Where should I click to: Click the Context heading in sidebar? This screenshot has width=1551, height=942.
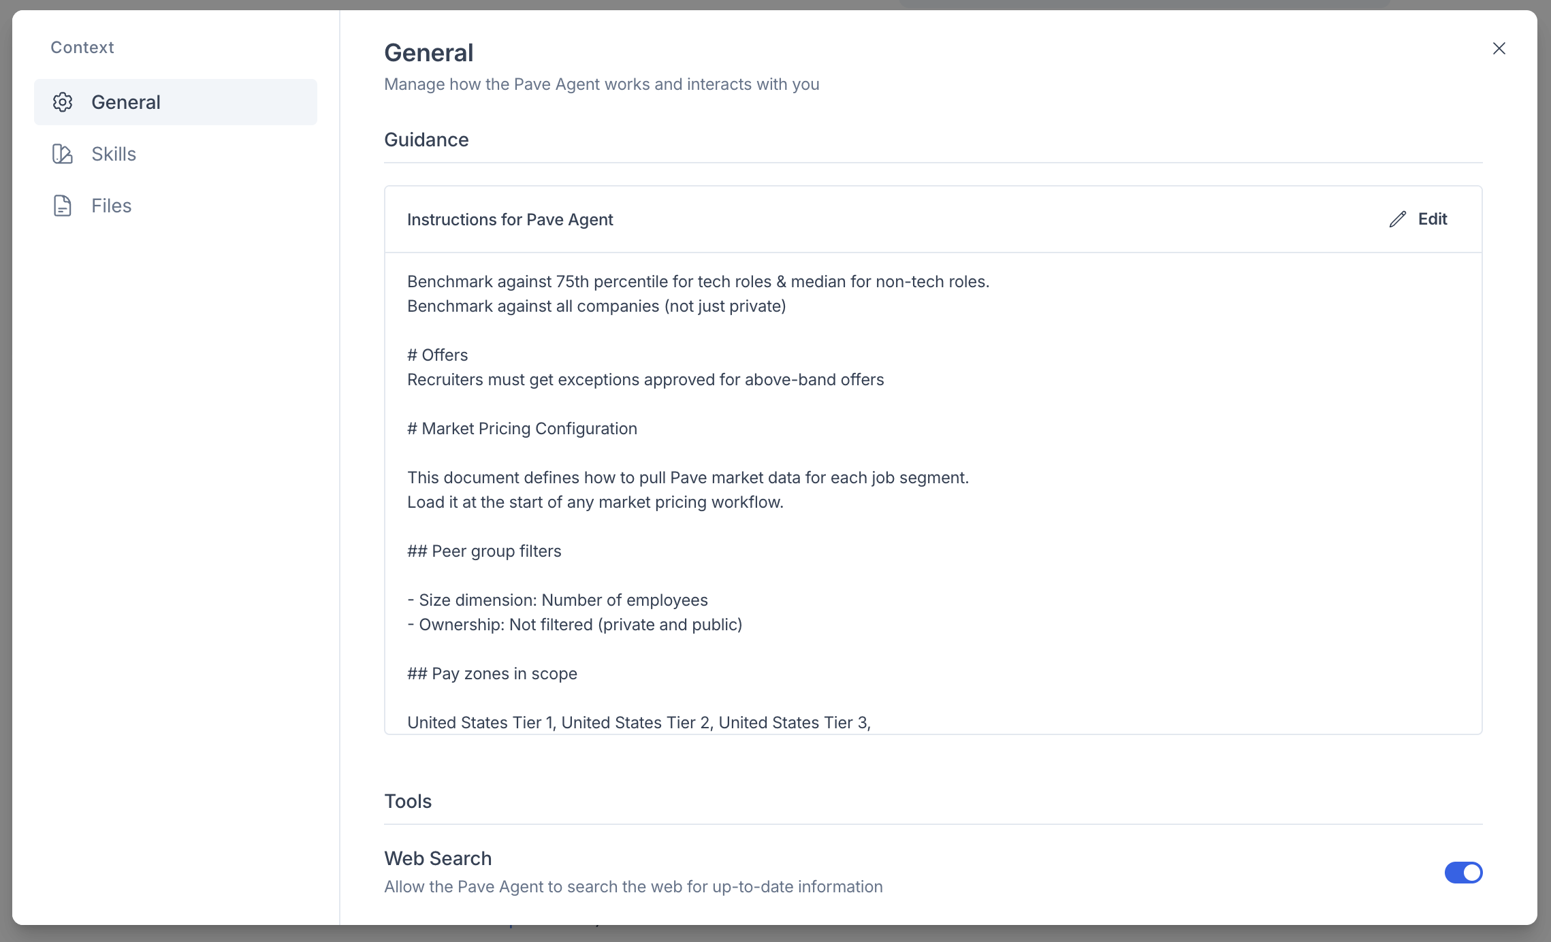tap(82, 48)
